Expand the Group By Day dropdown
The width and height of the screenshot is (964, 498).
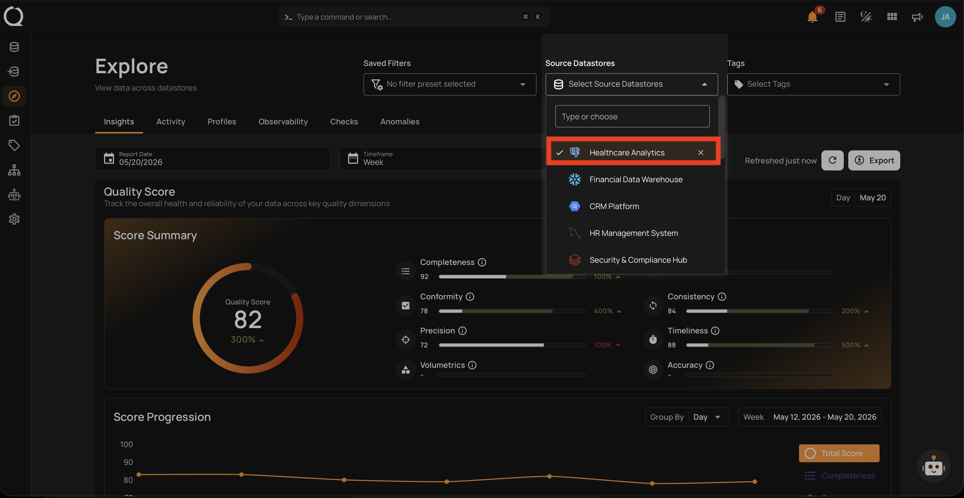coord(687,417)
